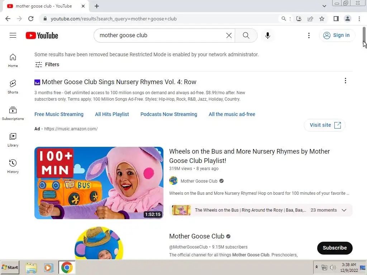Viewport: 367px width, 275px height.
Task: Clear the search box with the X icon
Action: coord(229,35)
